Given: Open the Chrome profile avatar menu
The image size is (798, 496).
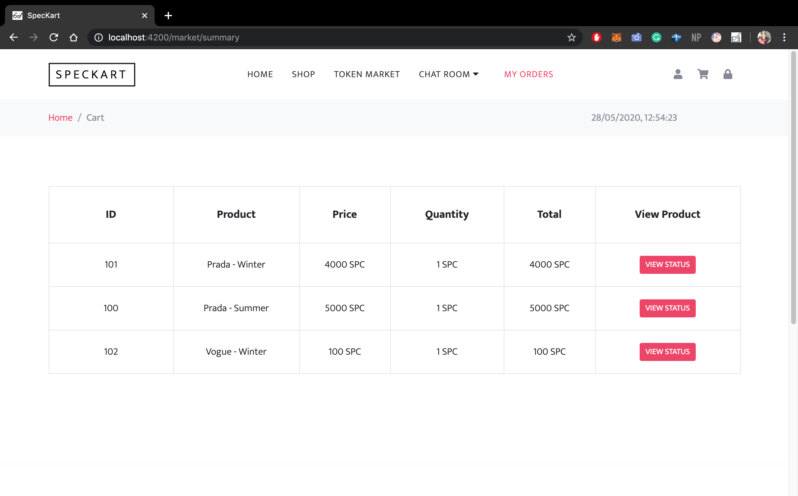Looking at the screenshot, I should [764, 37].
